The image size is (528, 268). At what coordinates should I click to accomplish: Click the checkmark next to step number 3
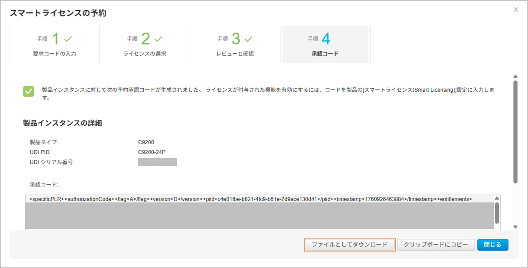point(249,39)
